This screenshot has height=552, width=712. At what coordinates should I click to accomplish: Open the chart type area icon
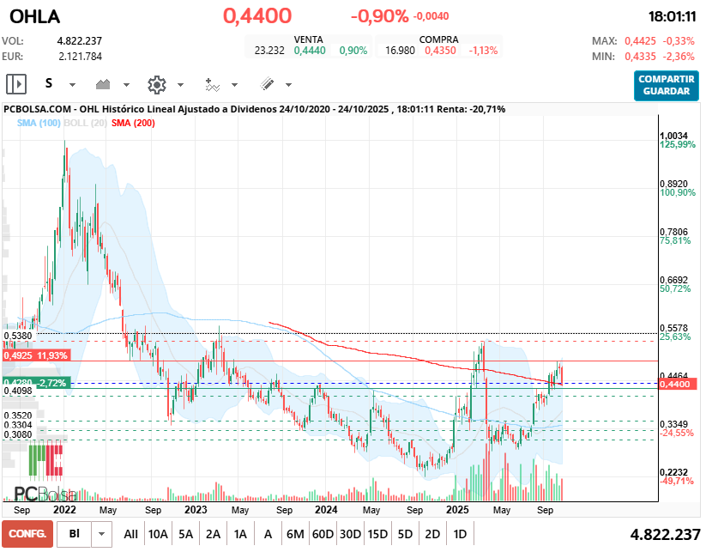(x=105, y=84)
